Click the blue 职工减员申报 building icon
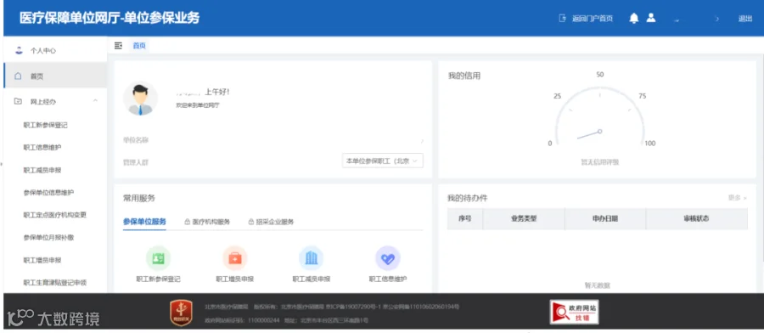The width and height of the screenshot is (764, 333). click(x=312, y=258)
